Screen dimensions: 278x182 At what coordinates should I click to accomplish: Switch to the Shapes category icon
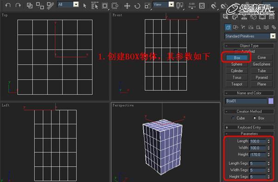pyautogui.click(x=236, y=27)
